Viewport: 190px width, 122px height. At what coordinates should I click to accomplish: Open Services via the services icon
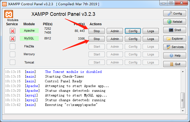tap(174, 47)
